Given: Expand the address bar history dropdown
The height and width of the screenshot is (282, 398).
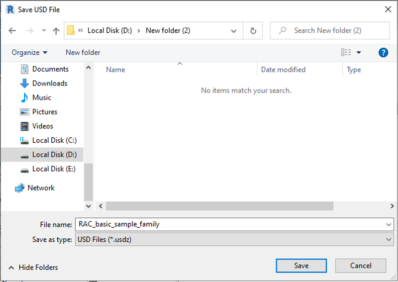Looking at the screenshot, I should 233,31.
